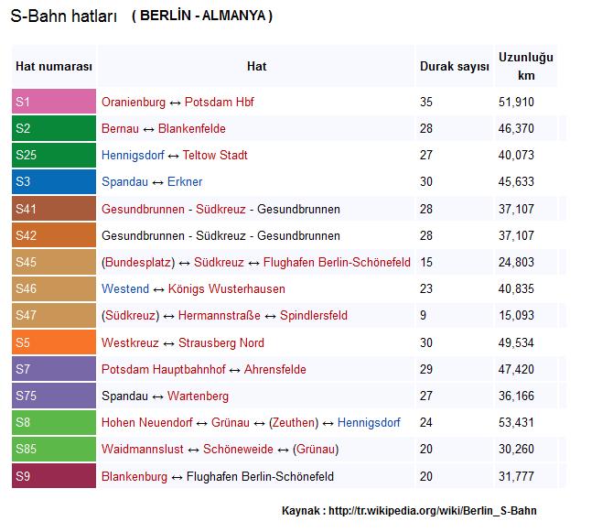Click the orange S5 line color cell
This screenshot has height=532, width=602.
54,342
